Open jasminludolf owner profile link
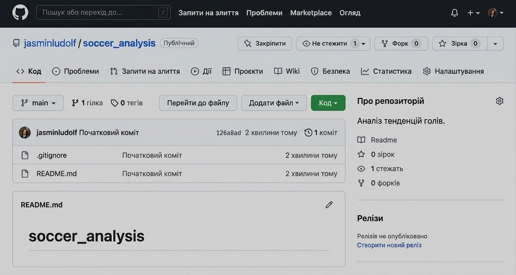 [49, 43]
